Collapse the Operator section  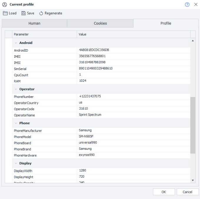click(16, 89)
